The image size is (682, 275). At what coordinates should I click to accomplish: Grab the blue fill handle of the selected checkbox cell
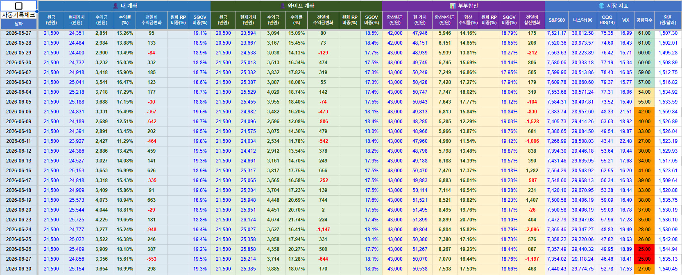[x=37, y=11]
